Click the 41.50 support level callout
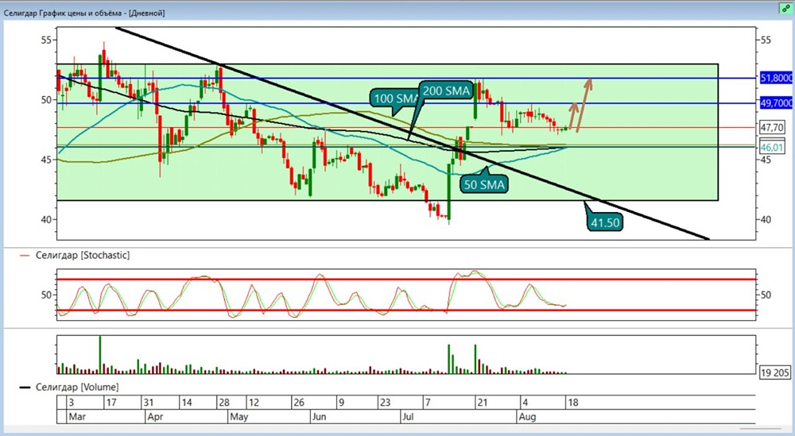The height and width of the screenshot is (436, 795). (605, 222)
